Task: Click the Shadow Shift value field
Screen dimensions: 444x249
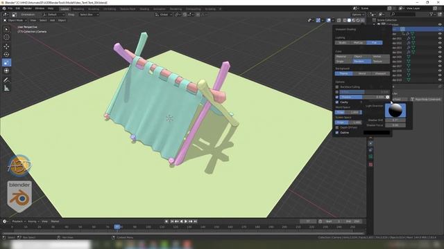Action: pyautogui.click(x=395, y=120)
